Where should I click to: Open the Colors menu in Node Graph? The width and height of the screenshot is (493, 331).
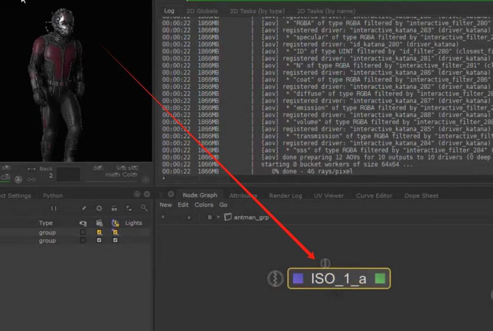tap(204, 205)
